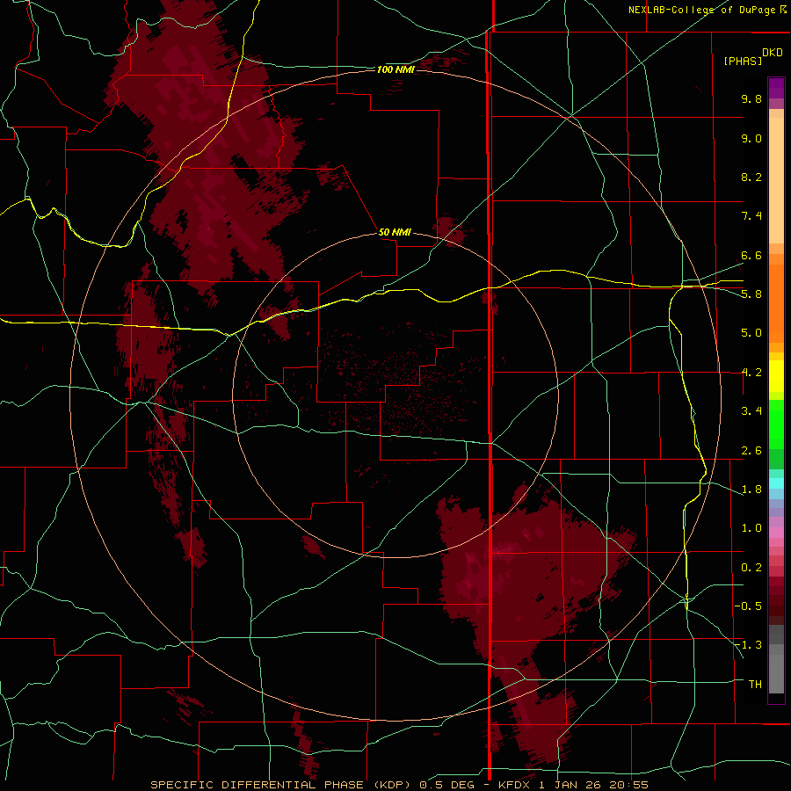Viewport: 791px width, 791px height.
Task: Pick the pink color bar segment
Action: tap(776, 533)
